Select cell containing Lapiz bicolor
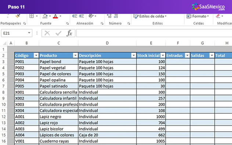Viewport: 232px width, 145px height. point(59,129)
